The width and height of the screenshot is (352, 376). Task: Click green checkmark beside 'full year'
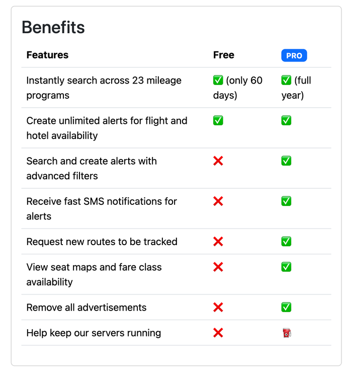[x=286, y=80]
